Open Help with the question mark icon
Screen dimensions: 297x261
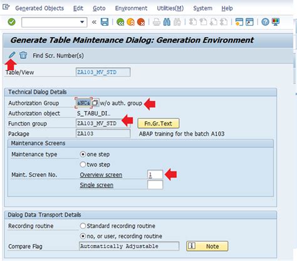pyautogui.click(x=265, y=22)
